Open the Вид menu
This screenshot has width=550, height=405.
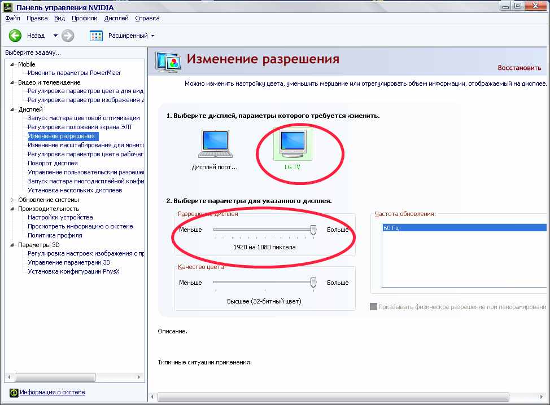click(x=60, y=18)
